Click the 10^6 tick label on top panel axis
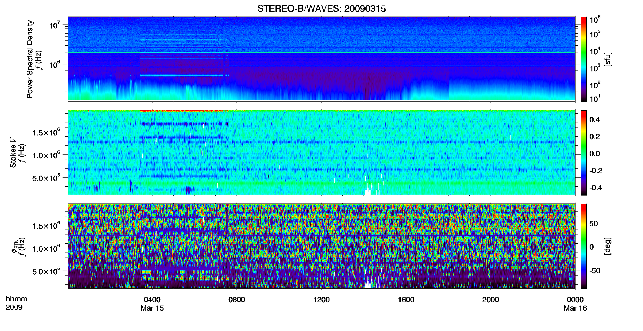Screen dimensions: 643x331 [x=55, y=64]
